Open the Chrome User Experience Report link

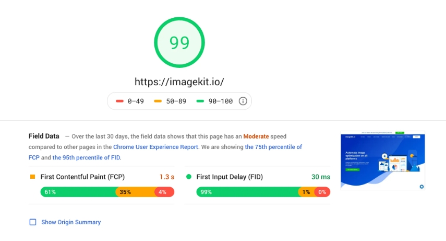tap(155, 147)
